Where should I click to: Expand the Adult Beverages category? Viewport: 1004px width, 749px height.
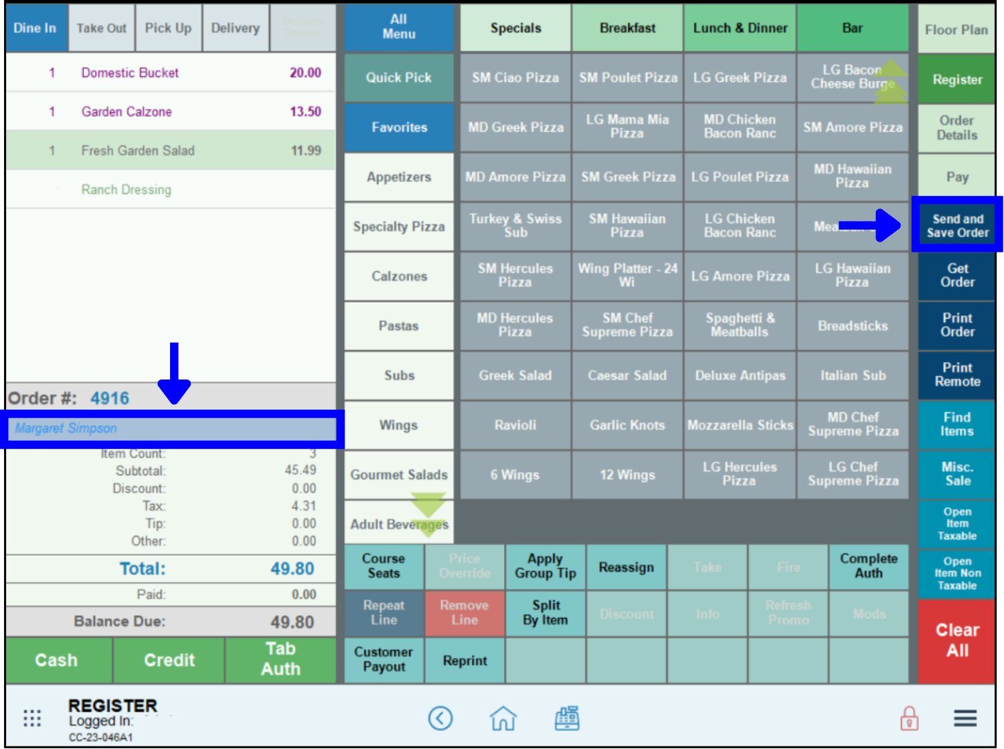point(399,524)
